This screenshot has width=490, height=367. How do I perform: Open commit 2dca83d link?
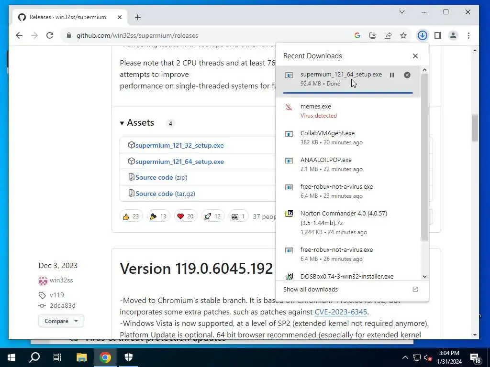pyautogui.click(x=63, y=305)
